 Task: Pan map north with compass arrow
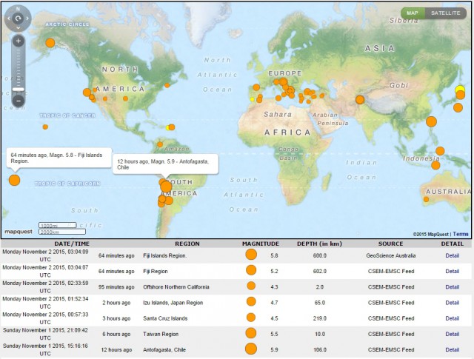pos(18,9)
